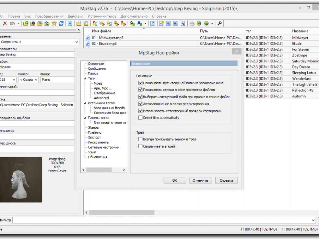The height and width of the screenshot is (240, 319).
Task: Open options with the wrench icon
Action: tap(220, 23)
